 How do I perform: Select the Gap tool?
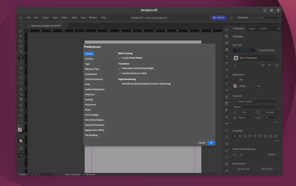pyautogui.click(x=21, y=46)
